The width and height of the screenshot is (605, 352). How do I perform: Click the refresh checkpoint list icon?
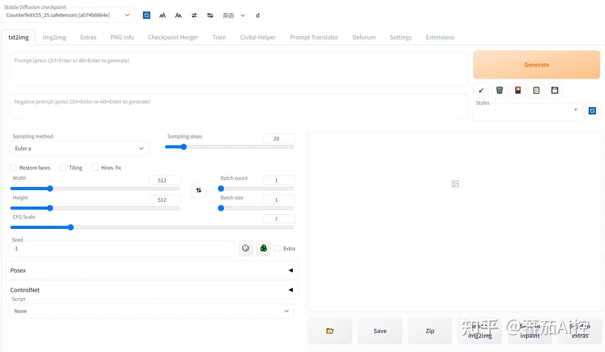click(146, 15)
